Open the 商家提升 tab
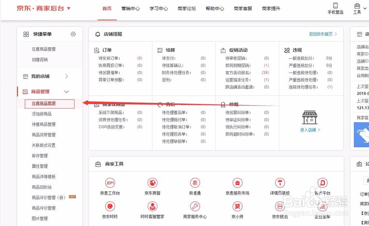Viewport: 369px width, 226px height. pos(271,8)
